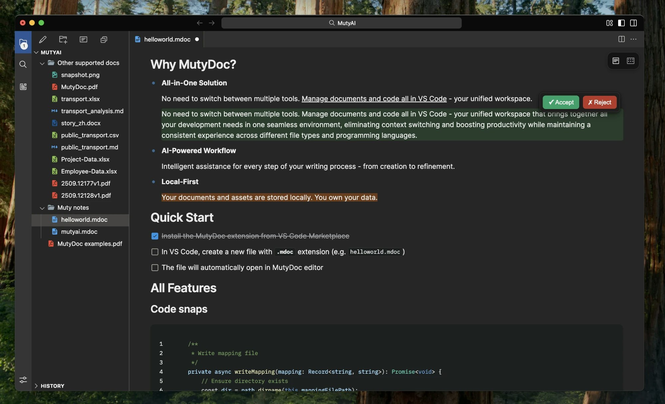Click the Collapse All icon in explorer toolbar
The height and width of the screenshot is (404, 665).
tap(104, 39)
